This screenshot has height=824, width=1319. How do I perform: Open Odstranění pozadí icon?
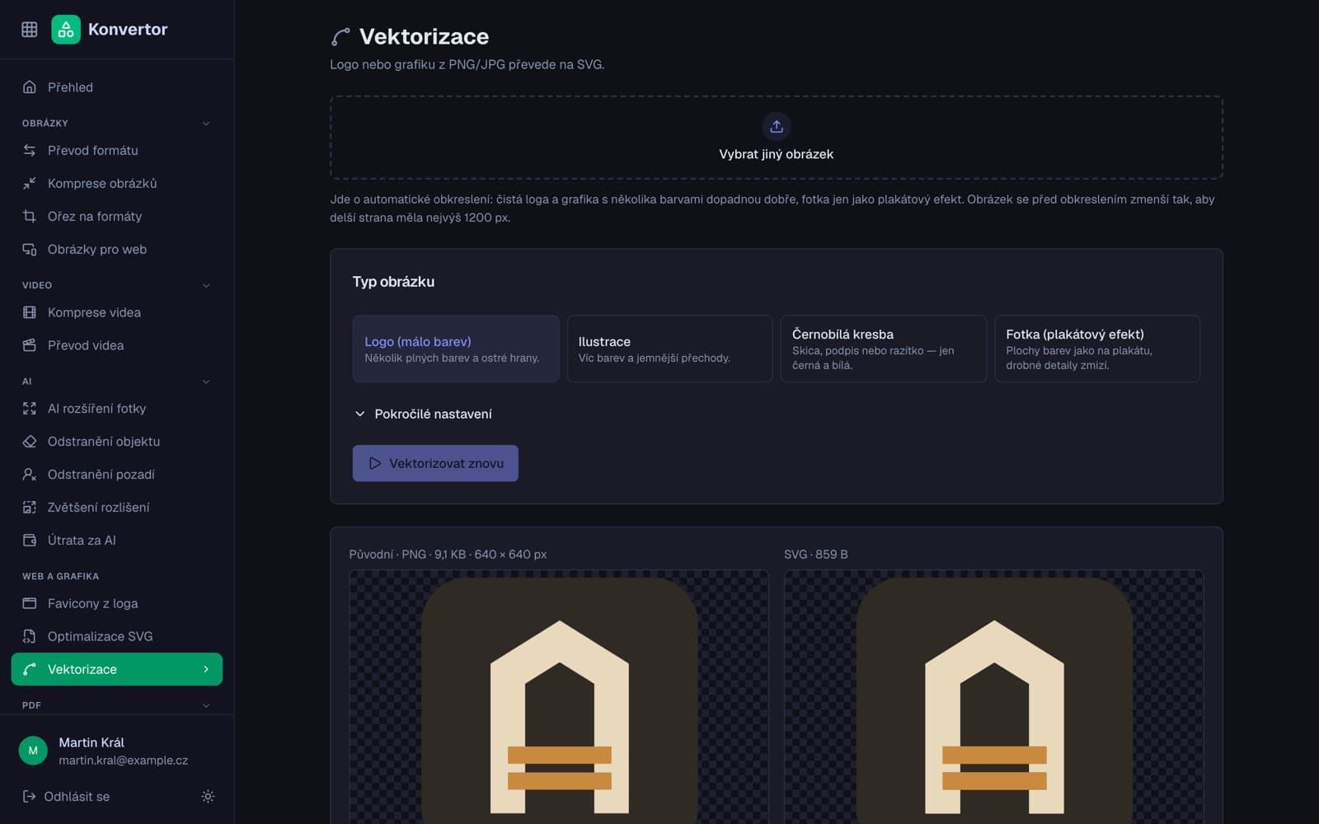[30, 475]
